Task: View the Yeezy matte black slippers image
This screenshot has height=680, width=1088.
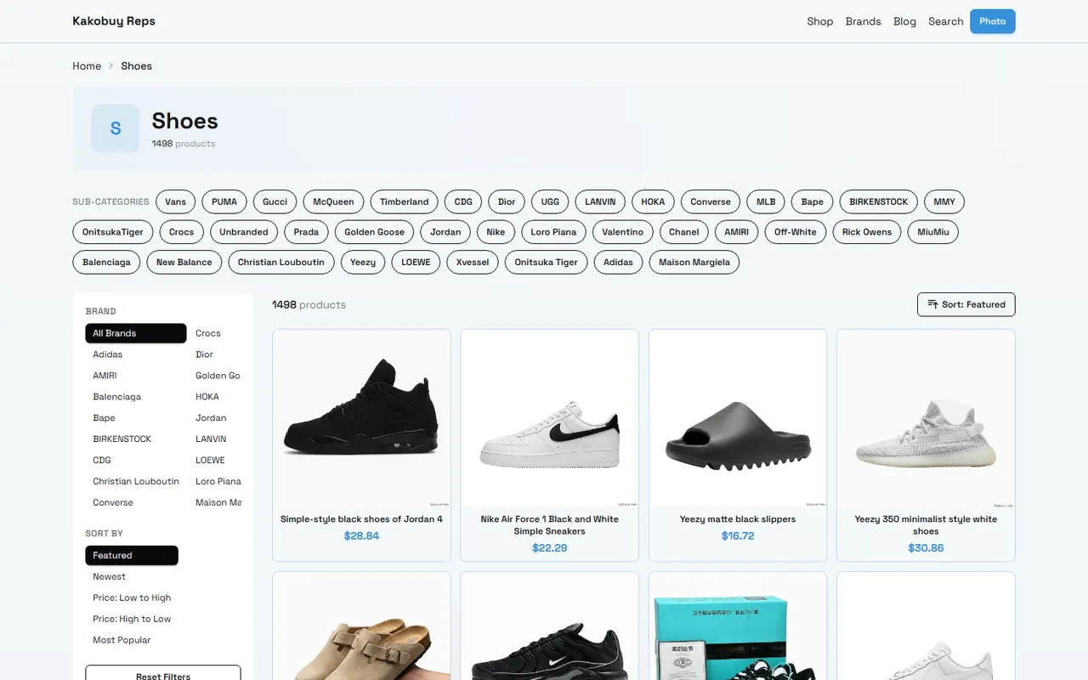Action: [x=738, y=418]
